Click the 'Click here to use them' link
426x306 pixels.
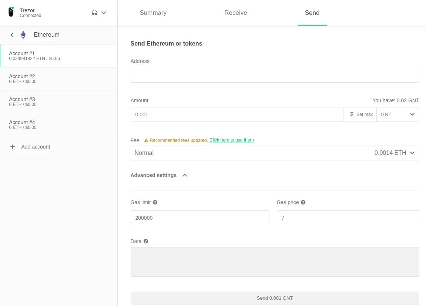click(x=231, y=140)
